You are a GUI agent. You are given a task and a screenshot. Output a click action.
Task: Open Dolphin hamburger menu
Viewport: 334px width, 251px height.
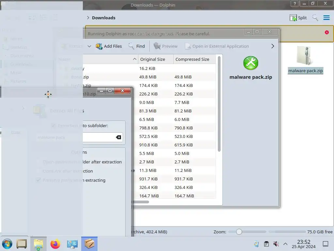[326, 18]
